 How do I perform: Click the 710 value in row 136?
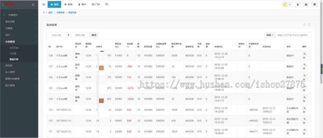coord(129,77)
